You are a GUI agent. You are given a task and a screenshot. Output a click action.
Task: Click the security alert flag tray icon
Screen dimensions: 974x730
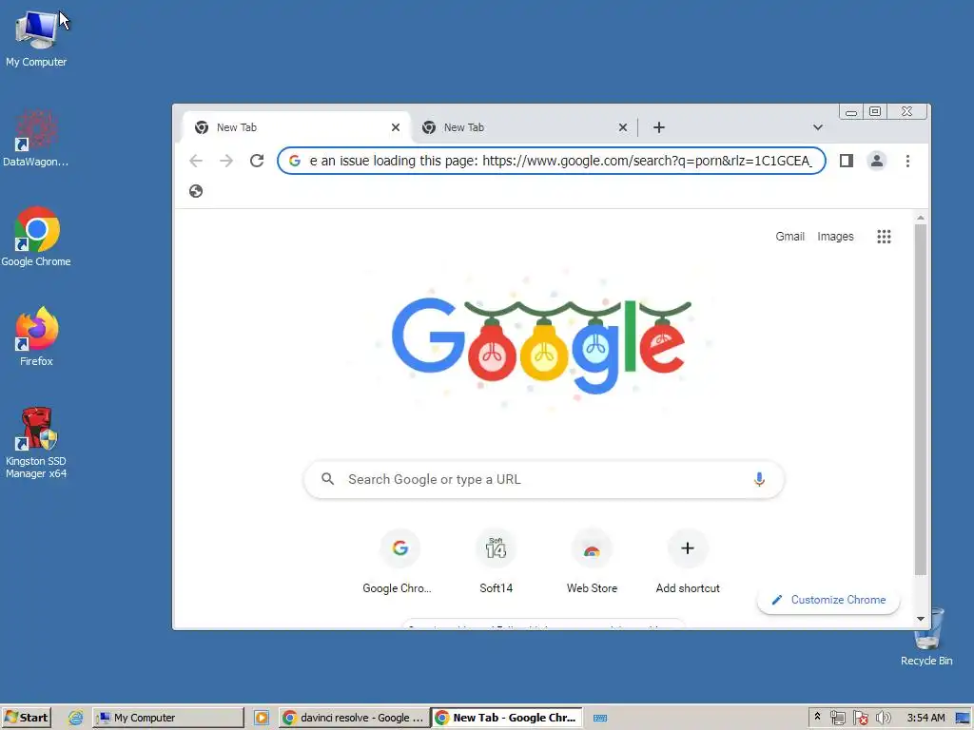click(860, 718)
